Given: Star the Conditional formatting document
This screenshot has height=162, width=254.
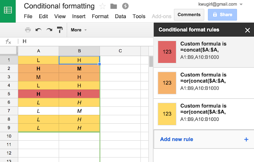Looking at the screenshot, I should (x=103, y=6).
